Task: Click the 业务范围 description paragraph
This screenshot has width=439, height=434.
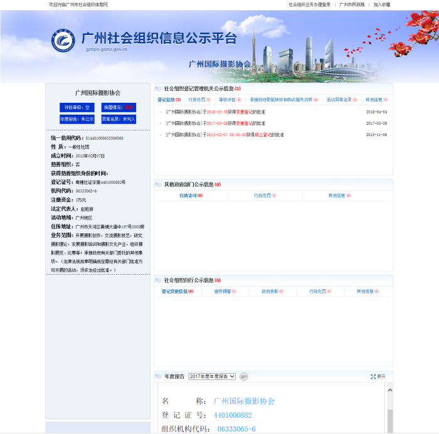Action: point(97,253)
